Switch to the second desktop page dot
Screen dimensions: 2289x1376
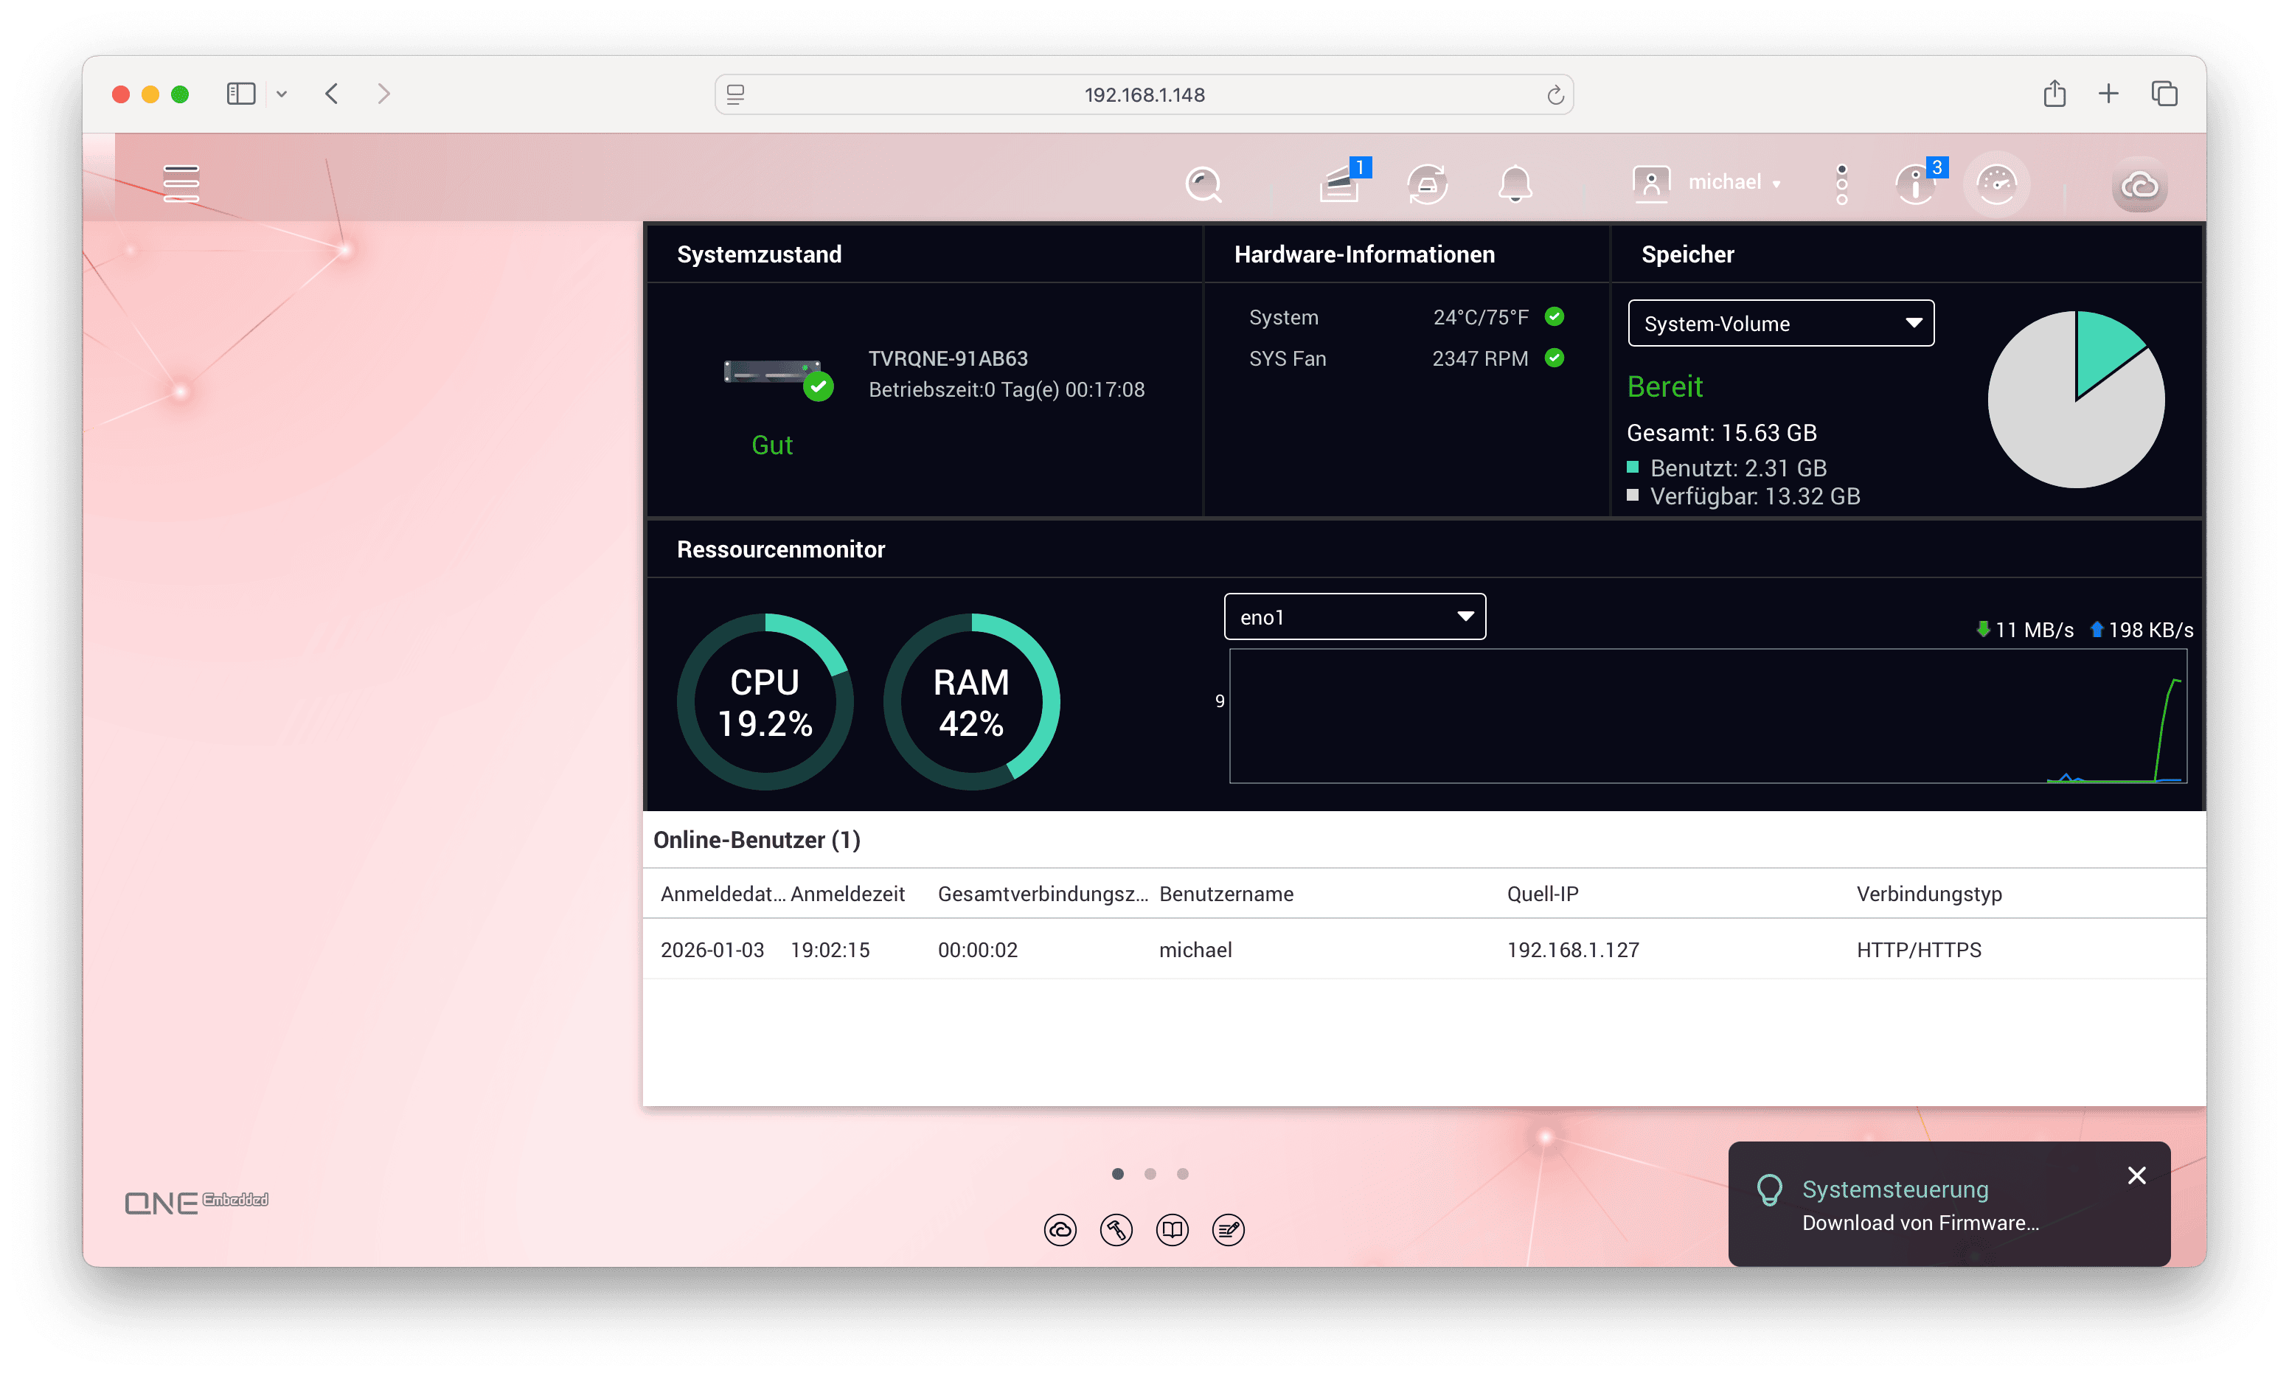click(x=1150, y=1174)
